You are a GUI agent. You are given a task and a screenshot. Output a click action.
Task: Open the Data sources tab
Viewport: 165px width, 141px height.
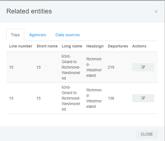(x=67, y=35)
